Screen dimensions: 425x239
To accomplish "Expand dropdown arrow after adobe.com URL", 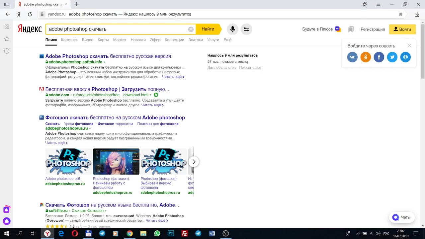I will (150, 95).
